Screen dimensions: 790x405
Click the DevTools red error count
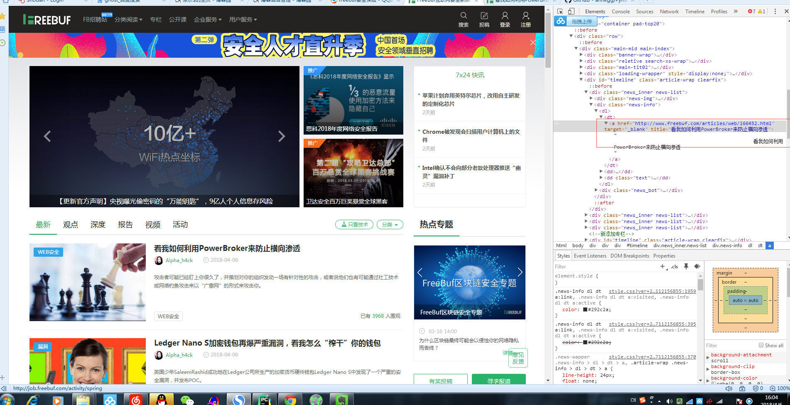coord(752,12)
